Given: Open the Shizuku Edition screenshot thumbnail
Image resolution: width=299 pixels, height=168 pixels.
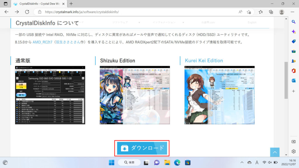Looking at the screenshot, I should pos(135,95).
